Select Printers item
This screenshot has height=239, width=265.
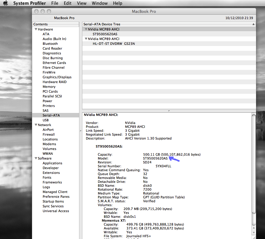(49, 106)
